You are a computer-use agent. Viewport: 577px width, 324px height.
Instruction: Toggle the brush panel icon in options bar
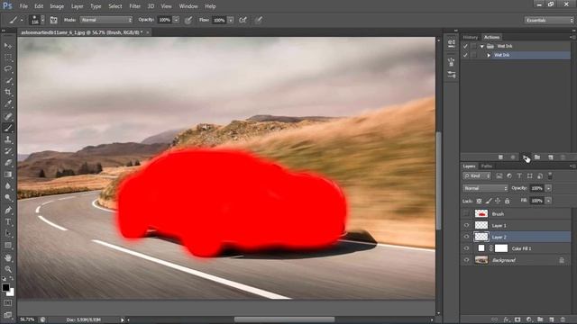[54, 20]
